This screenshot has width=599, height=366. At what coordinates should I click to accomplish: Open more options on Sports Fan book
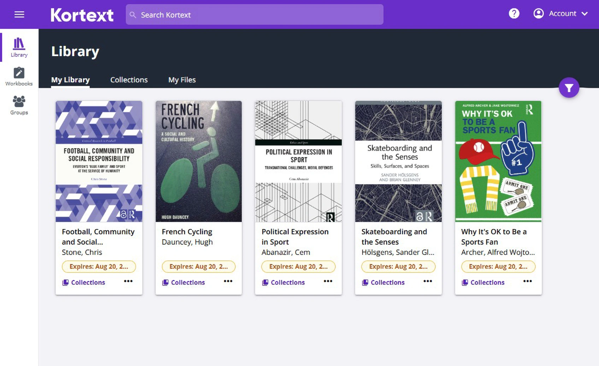coord(528,281)
